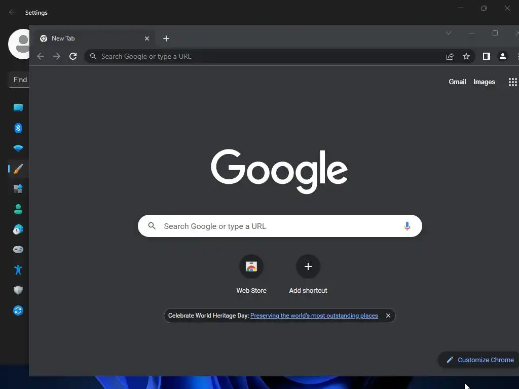Open the Chrome profile avatar menu

tap(502, 57)
